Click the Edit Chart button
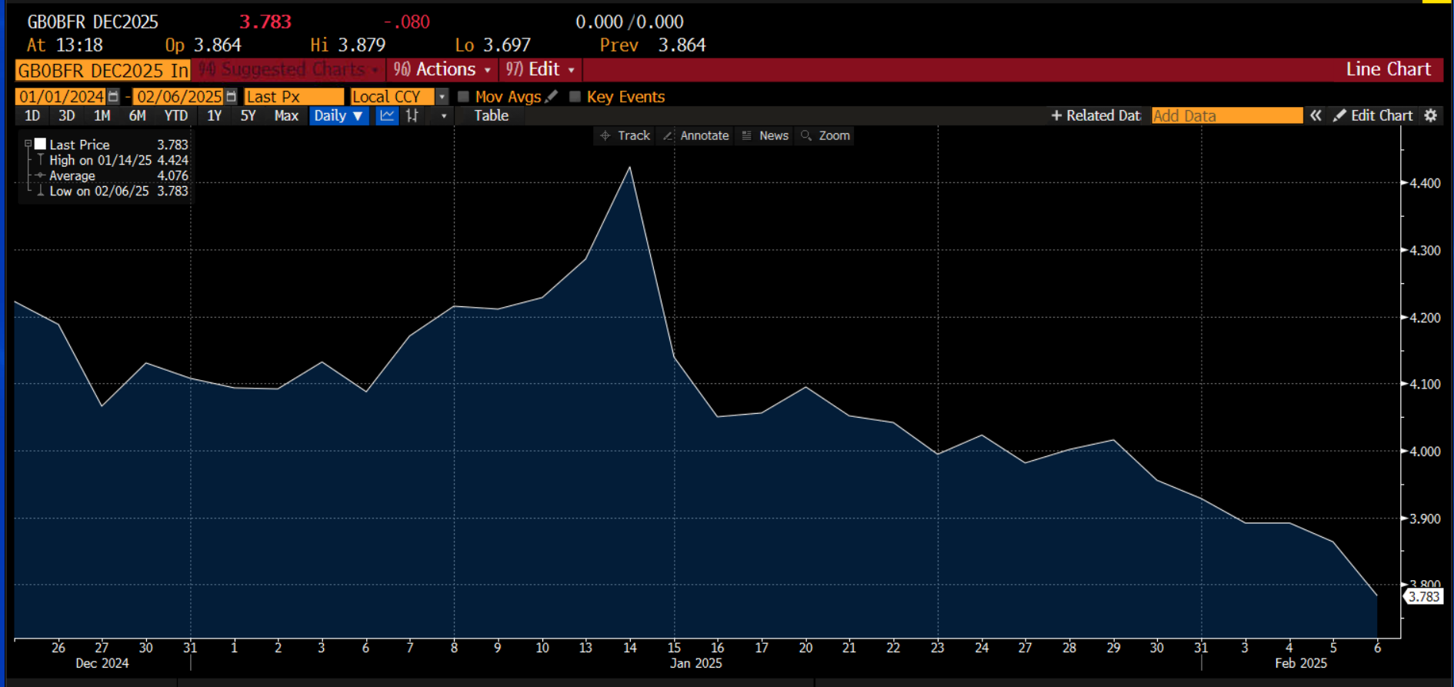This screenshot has height=687, width=1454. click(1373, 115)
